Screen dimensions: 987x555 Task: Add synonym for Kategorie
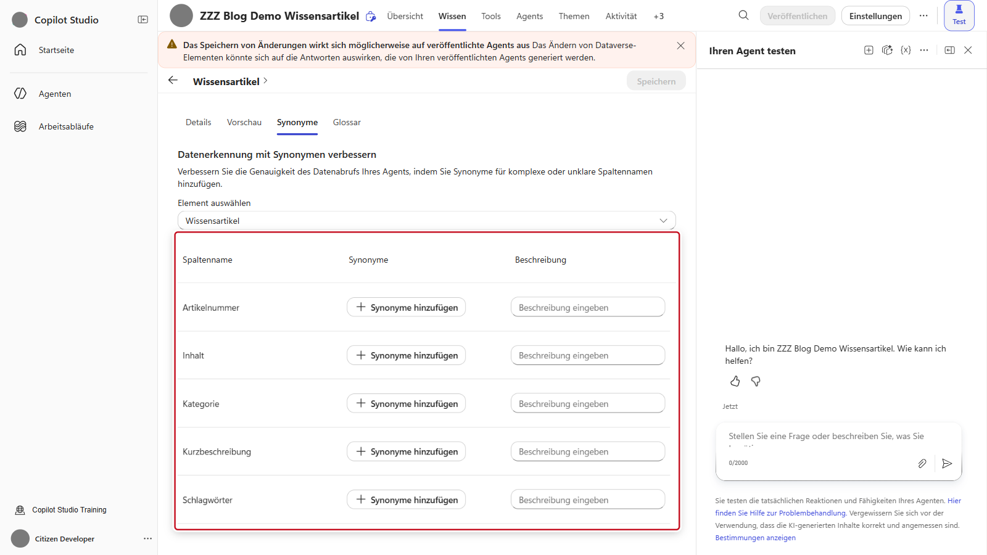pyautogui.click(x=407, y=403)
